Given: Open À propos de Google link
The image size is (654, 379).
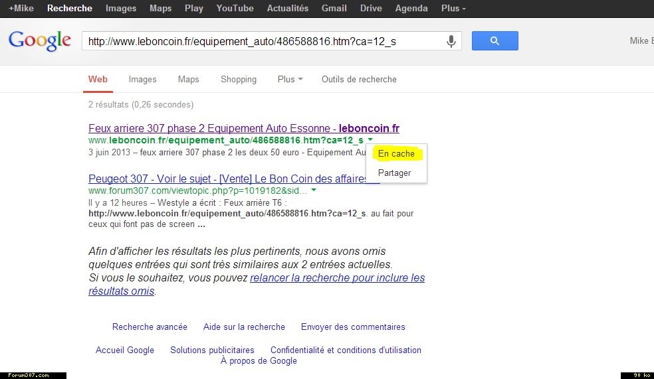Looking at the screenshot, I should click(259, 360).
